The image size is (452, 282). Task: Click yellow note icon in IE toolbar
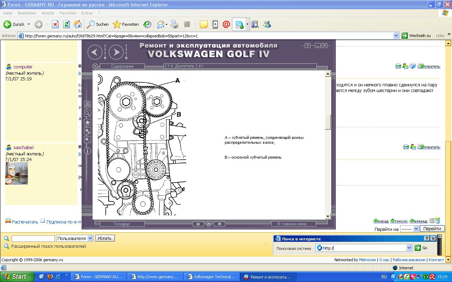[203, 24]
